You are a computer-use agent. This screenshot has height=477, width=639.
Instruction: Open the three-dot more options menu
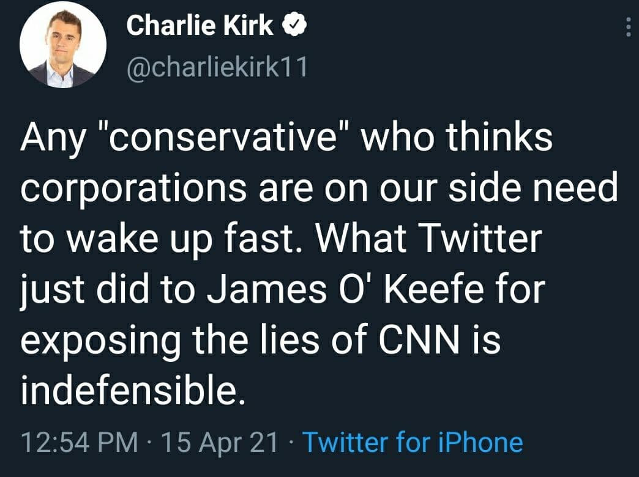(628, 26)
